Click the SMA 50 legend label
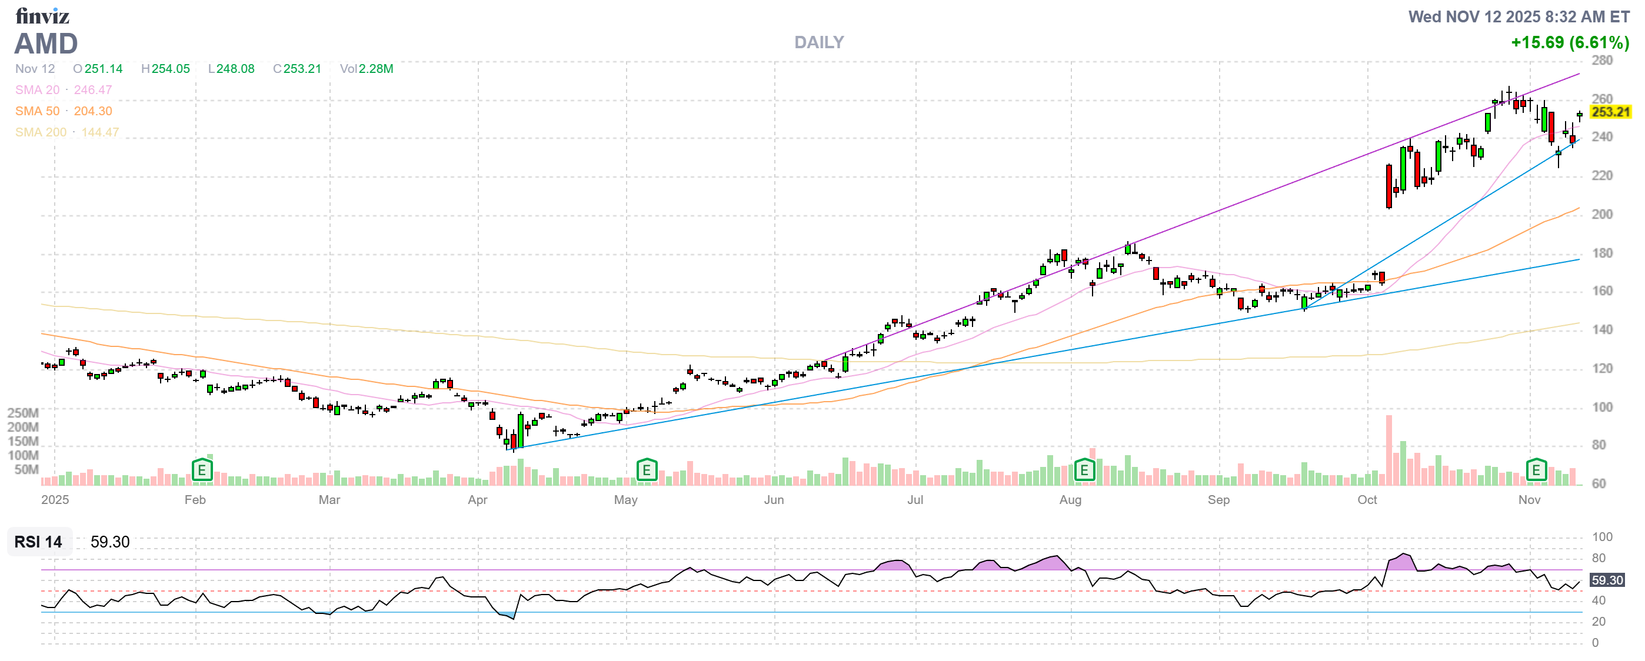The height and width of the screenshot is (661, 1645). pyautogui.click(x=37, y=111)
